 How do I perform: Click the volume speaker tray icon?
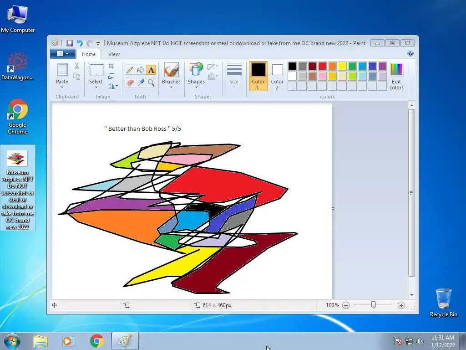(x=420, y=341)
